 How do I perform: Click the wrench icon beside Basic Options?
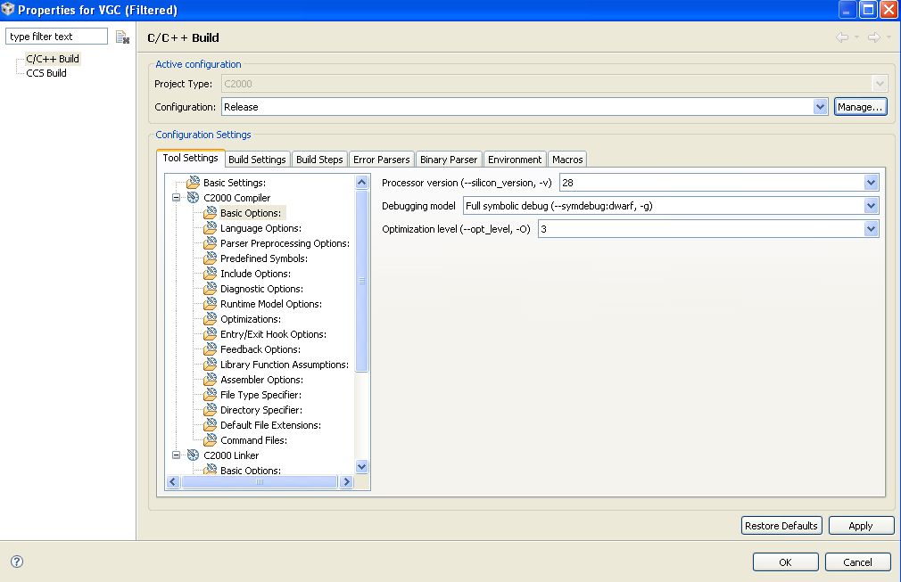click(212, 213)
